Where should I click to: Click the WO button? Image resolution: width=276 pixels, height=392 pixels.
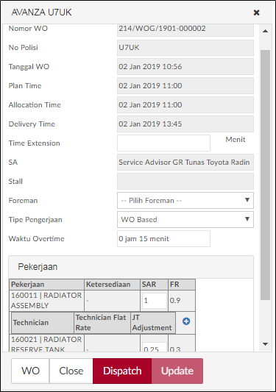click(x=30, y=371)
